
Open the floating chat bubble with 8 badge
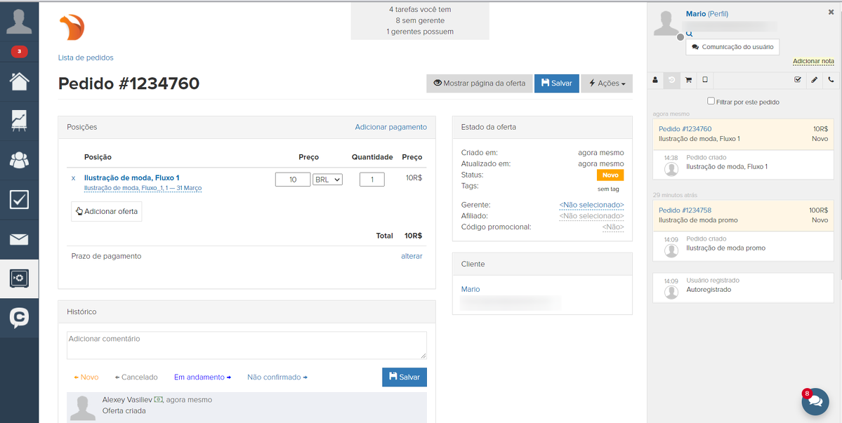point(815,402)
